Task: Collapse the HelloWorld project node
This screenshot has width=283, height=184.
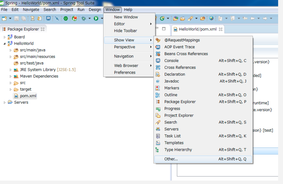Action: pyautogui.click(x=5, y=43)
